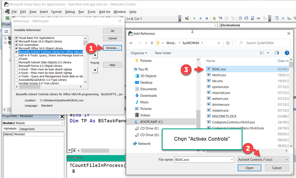Click New folder in Add Reference

(x=163, y=53)
